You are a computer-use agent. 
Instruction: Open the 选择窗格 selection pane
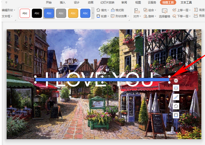165,13
